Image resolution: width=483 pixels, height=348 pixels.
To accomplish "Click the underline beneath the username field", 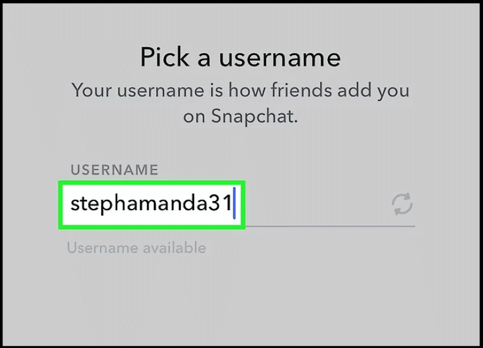I will click(x=330, y=226).
